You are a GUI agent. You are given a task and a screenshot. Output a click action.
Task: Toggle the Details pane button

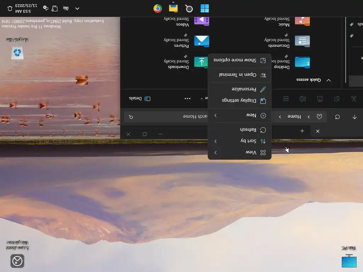click(x=140, y=99)
